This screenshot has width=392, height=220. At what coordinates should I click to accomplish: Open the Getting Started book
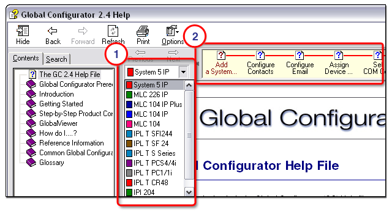click(x=61, y=104)
